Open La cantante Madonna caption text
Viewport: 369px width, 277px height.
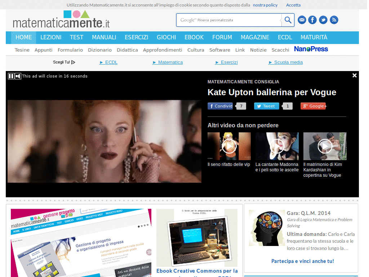point(277,167)
